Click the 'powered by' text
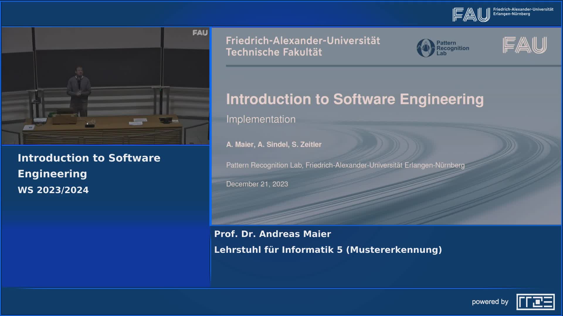 click(x=490, y=302)
